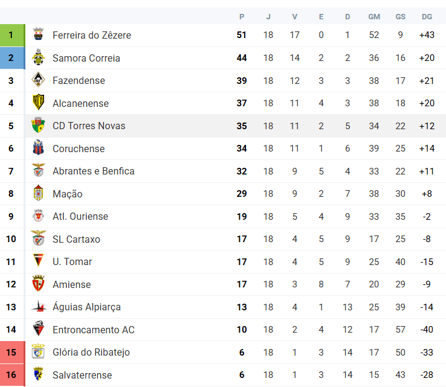Open the Águias Alpiarça team page
This screenshot has height=387, width=446.
86,307
